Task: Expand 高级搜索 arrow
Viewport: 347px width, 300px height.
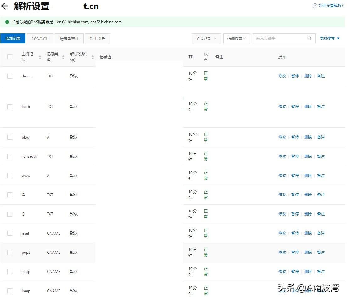Action: (x=338, y=38)
